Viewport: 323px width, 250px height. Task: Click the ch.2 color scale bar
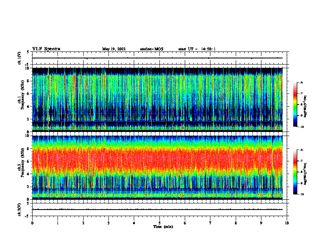point(295,172)
